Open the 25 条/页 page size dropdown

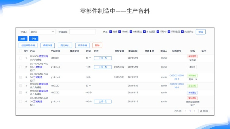205,111
